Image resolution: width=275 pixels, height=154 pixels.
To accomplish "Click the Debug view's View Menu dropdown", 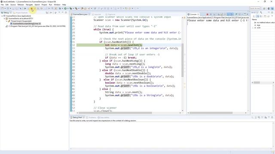I will 59,12.
